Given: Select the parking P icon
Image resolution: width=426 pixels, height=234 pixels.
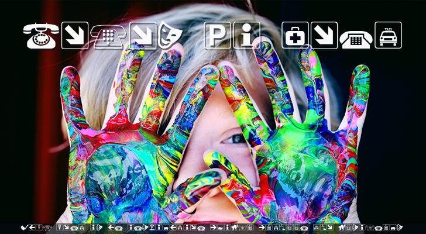Looking at the screenshot, I should coord(218,35).
